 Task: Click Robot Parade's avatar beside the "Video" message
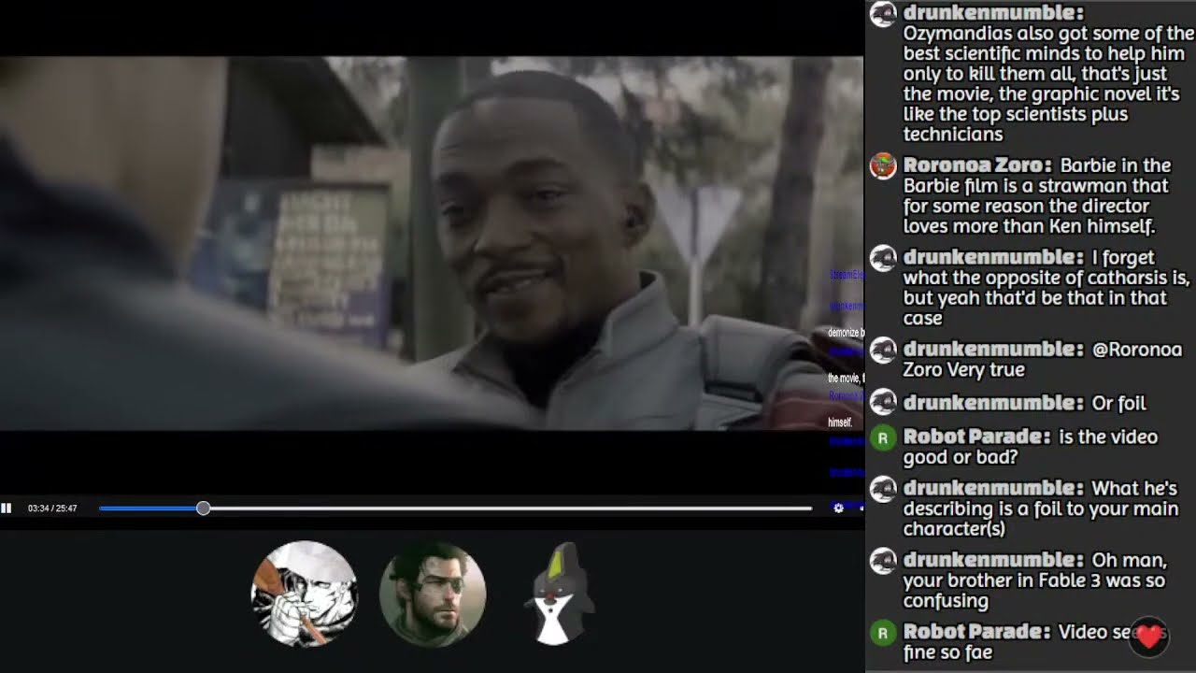click(883, 633)
